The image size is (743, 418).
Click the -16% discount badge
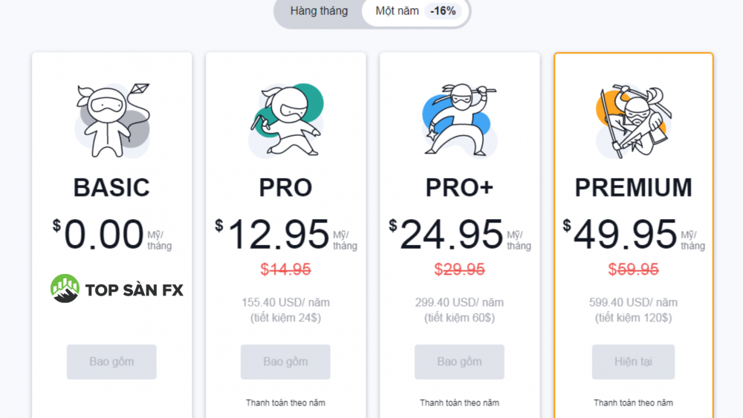[443, 11]
